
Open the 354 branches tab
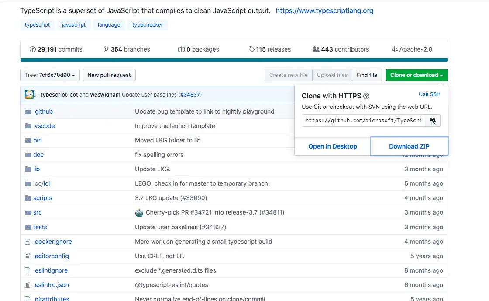click(x=127, y=49)
